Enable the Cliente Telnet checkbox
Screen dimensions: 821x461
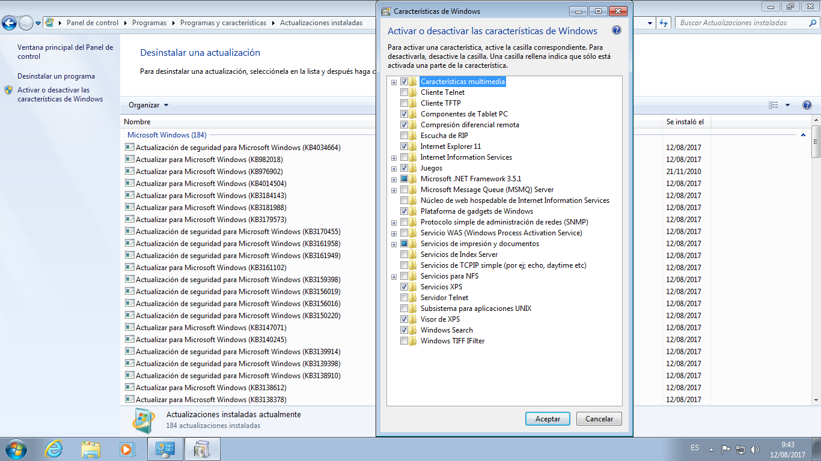point(404,92)
